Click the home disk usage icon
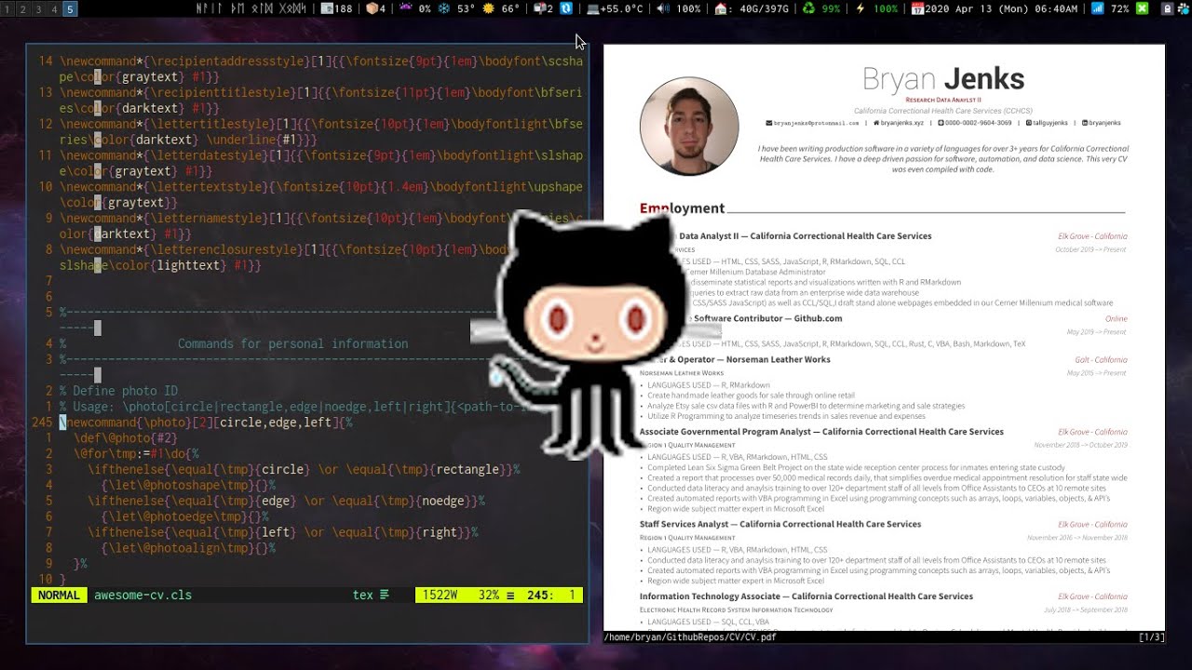The image size is (1192, 670). 721,8
